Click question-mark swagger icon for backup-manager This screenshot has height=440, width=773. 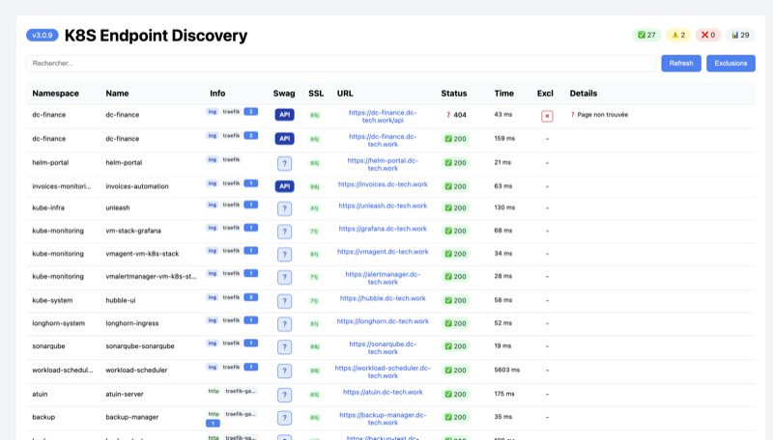pos(284,418)
